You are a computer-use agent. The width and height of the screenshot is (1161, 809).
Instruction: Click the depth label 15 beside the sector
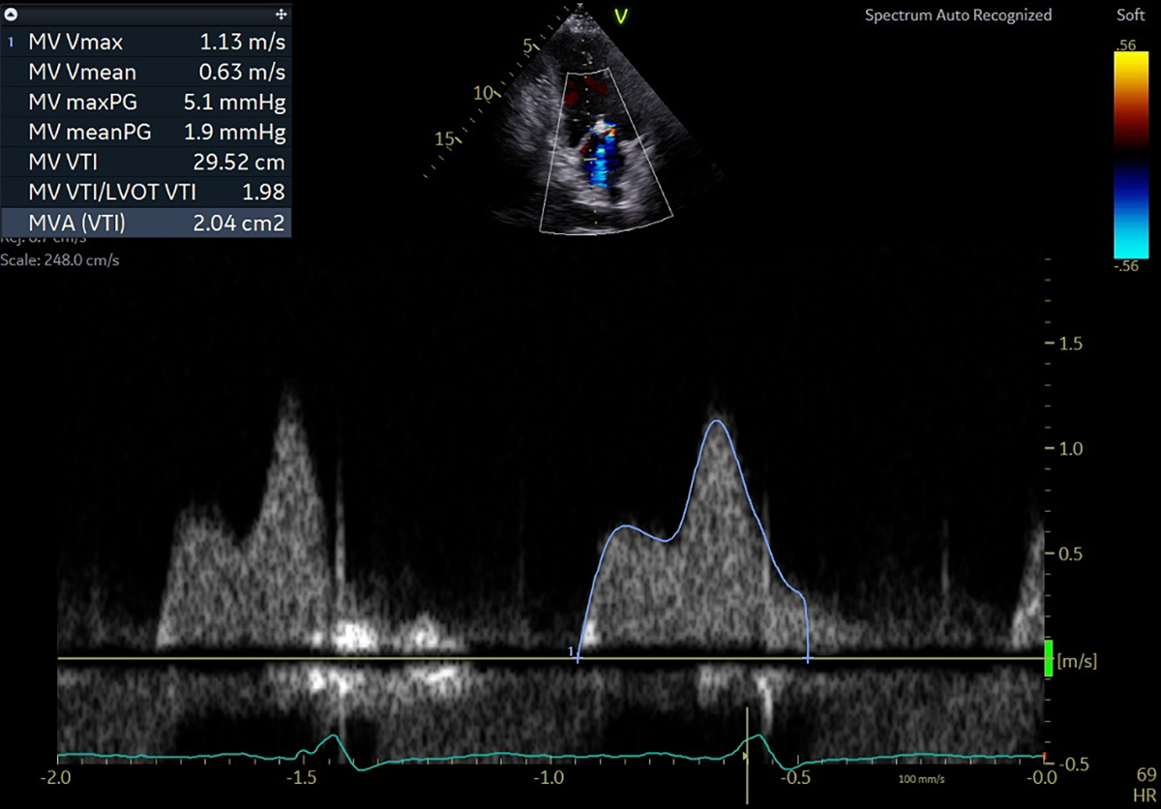click(443, 139)
